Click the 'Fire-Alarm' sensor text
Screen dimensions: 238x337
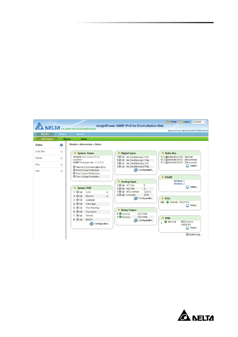pos(91,212)
